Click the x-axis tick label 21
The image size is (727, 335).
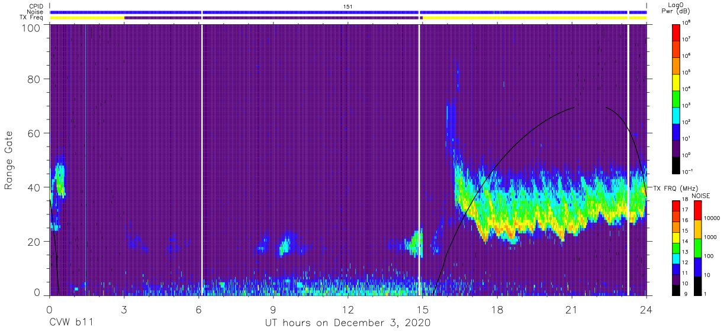point(572,308)
